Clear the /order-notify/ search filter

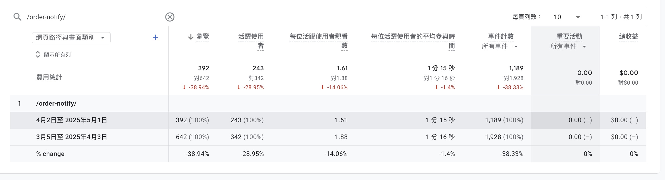click(x=170, y=17)
